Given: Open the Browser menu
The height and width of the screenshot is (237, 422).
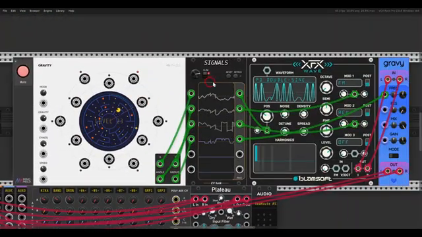Looking at the screenshot, I should [34, 11].
